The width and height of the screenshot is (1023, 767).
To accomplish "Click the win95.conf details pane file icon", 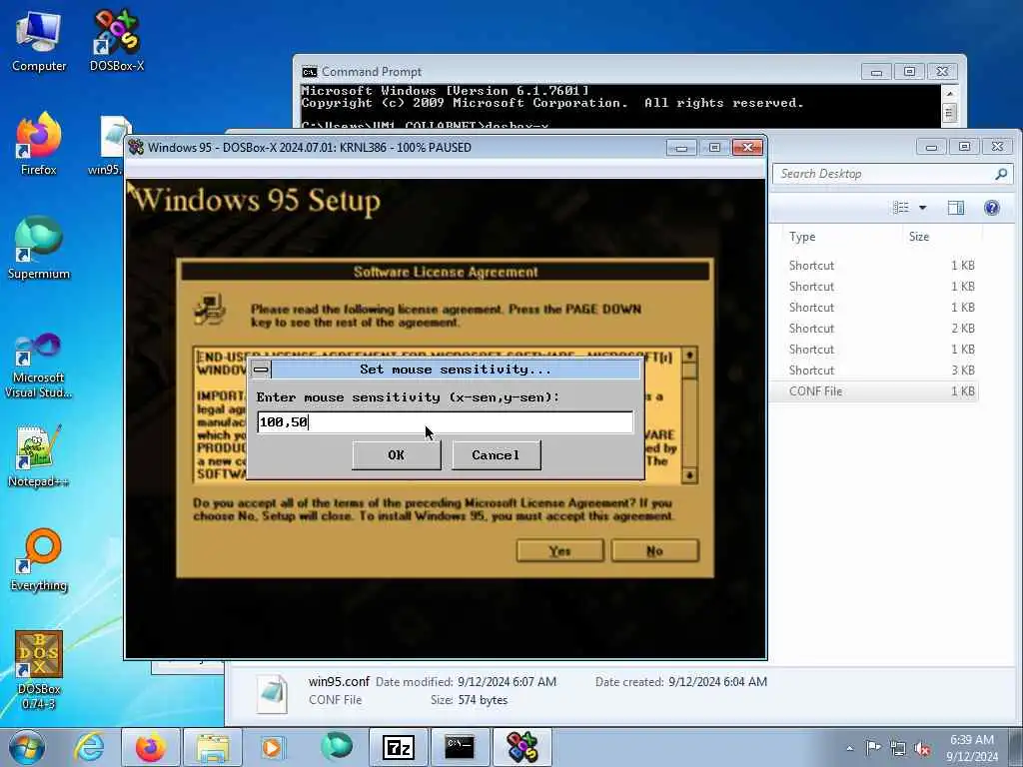I will pyautogui.click(x=273, y=693).
